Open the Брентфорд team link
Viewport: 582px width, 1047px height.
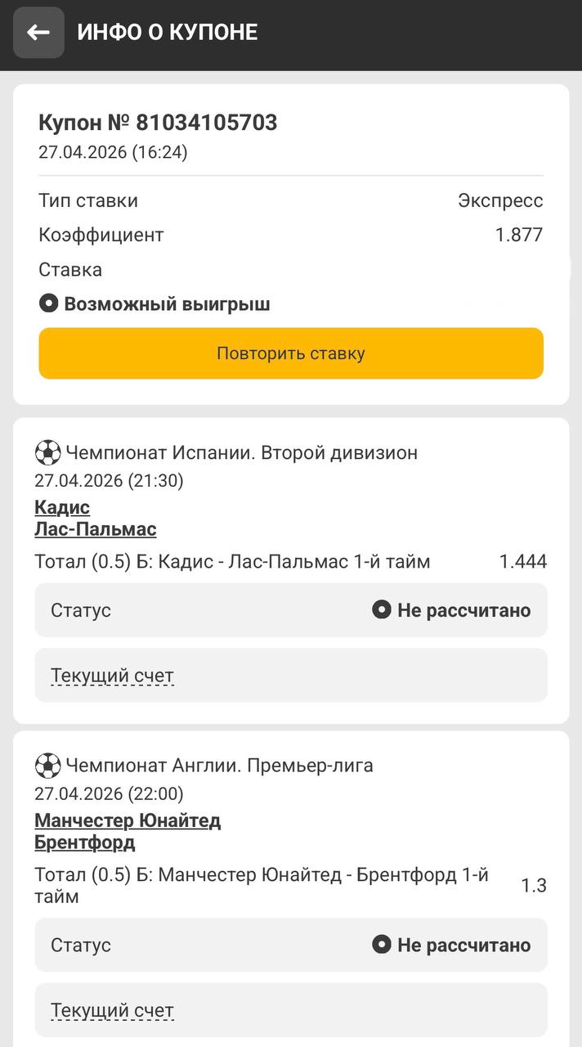coord(85,843)
